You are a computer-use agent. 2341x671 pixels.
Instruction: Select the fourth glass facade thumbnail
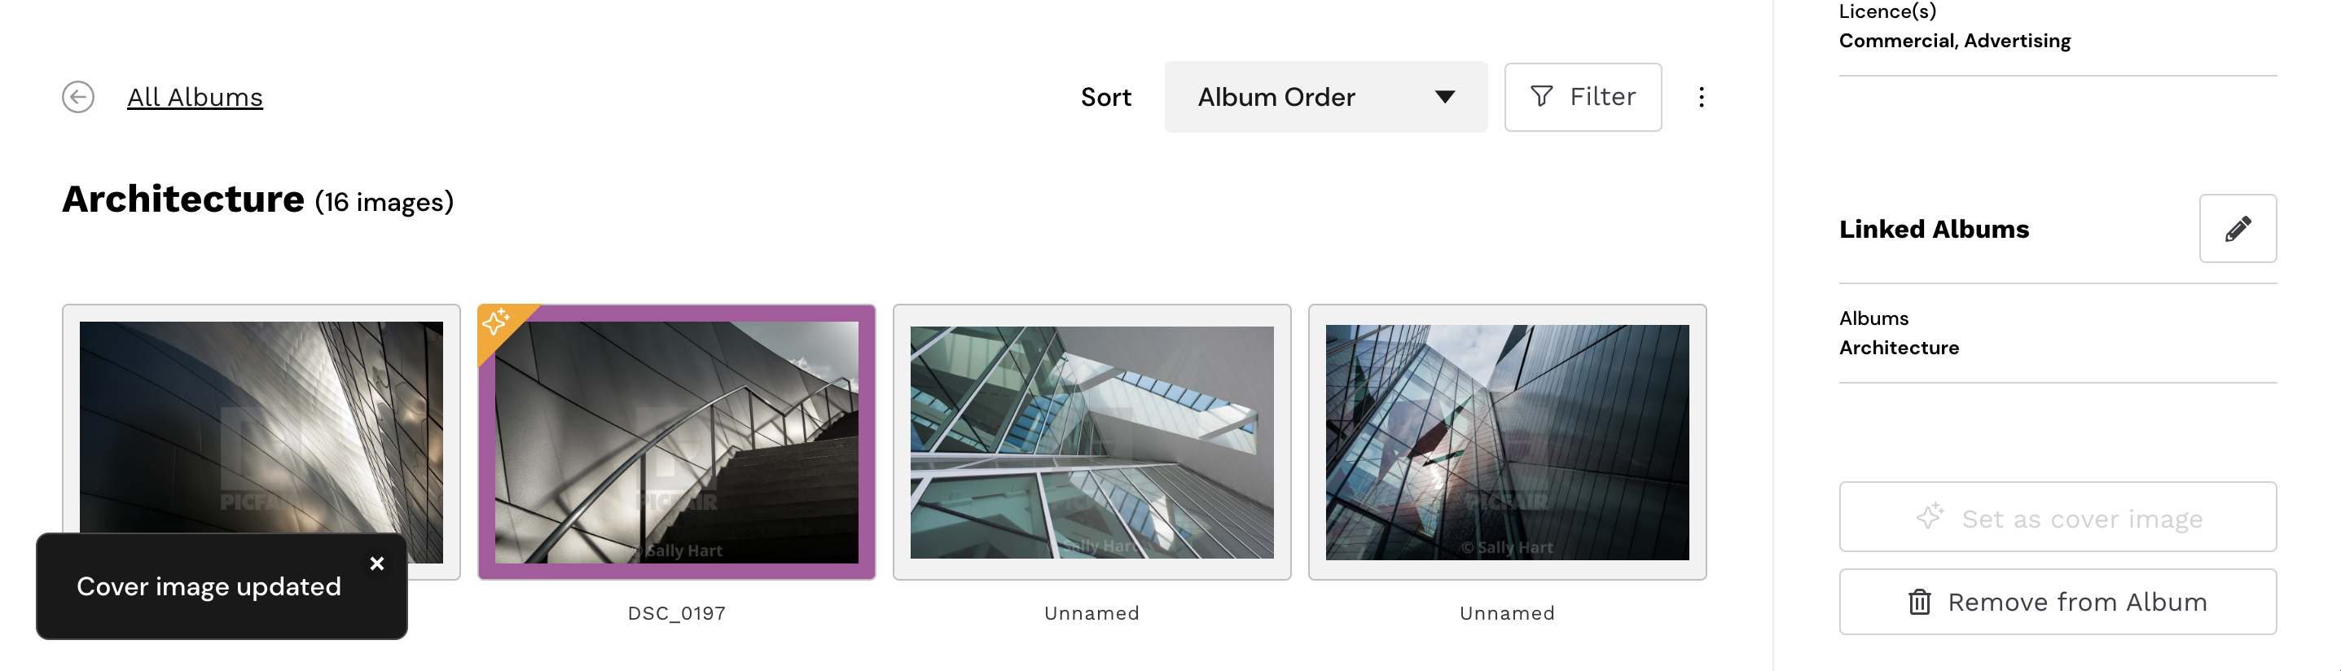click(x=1507, y=442)
